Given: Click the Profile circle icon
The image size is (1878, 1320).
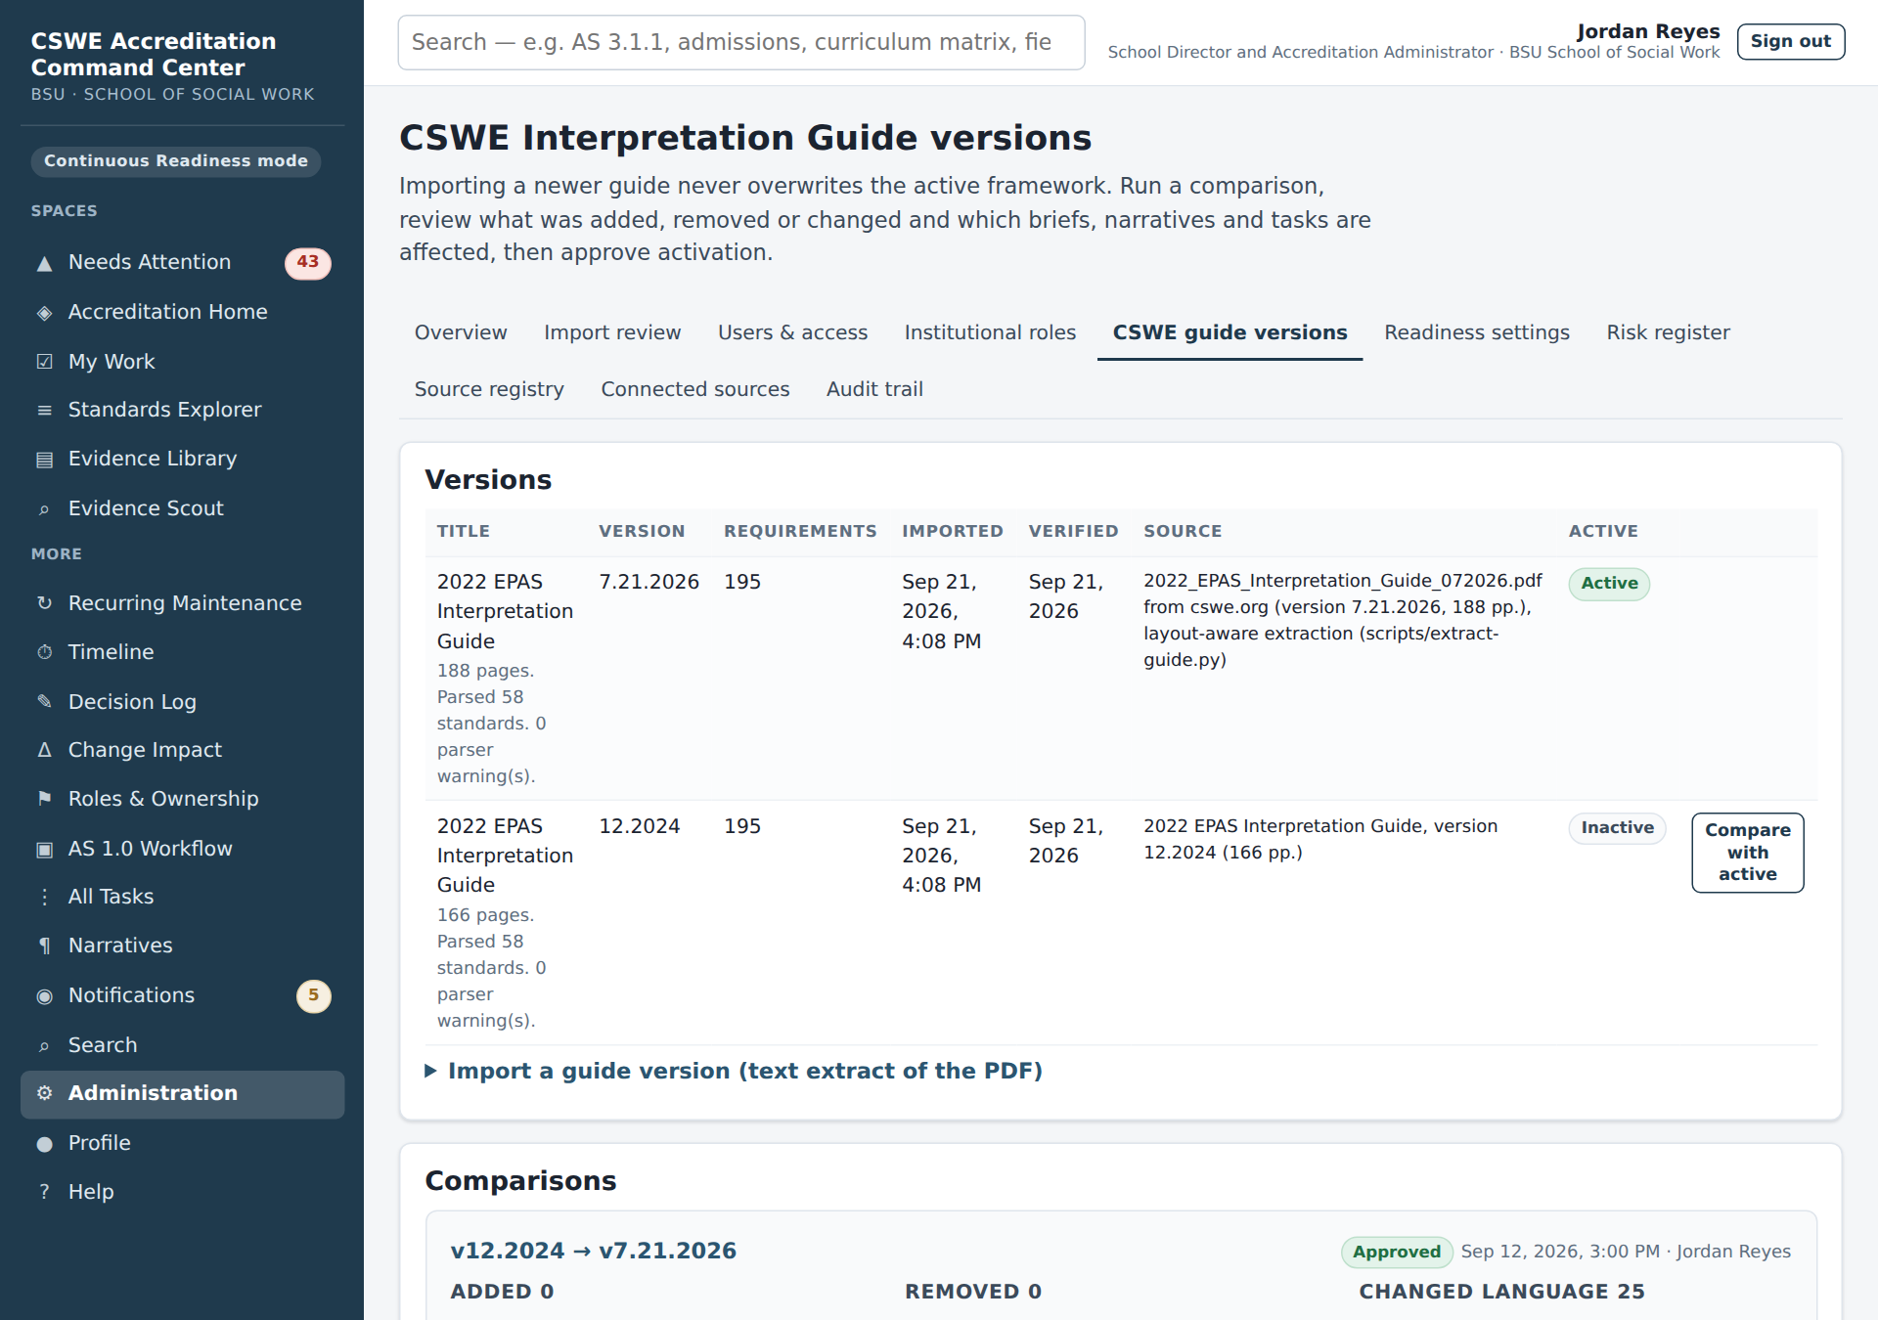Looking at the screenshot, I should [44, 1144].
